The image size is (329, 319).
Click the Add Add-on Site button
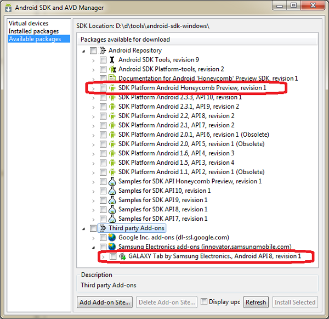click(105, 302)
